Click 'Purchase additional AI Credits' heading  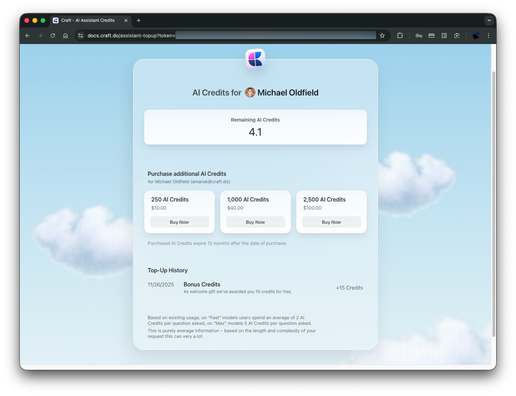click(x=187, y=174)
